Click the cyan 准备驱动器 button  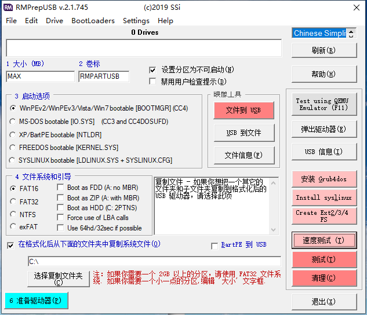coord(36,301)
